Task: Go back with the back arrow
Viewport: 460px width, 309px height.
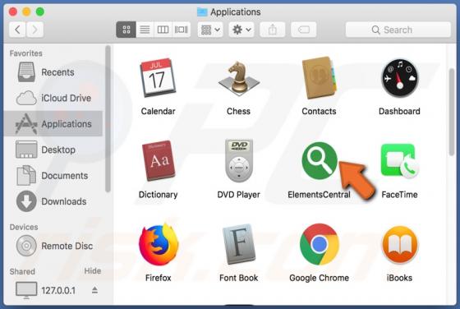Action: pyautogui.click(x=17, y=30)
